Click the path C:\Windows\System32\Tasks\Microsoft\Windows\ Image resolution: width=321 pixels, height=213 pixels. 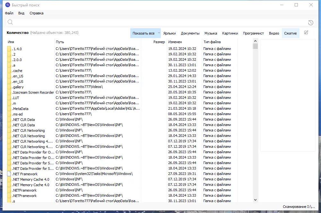point(94,174)
